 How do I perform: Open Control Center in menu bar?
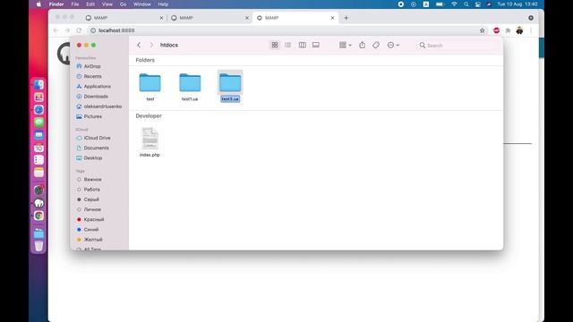pyautogui.click(x=477, y=4)
